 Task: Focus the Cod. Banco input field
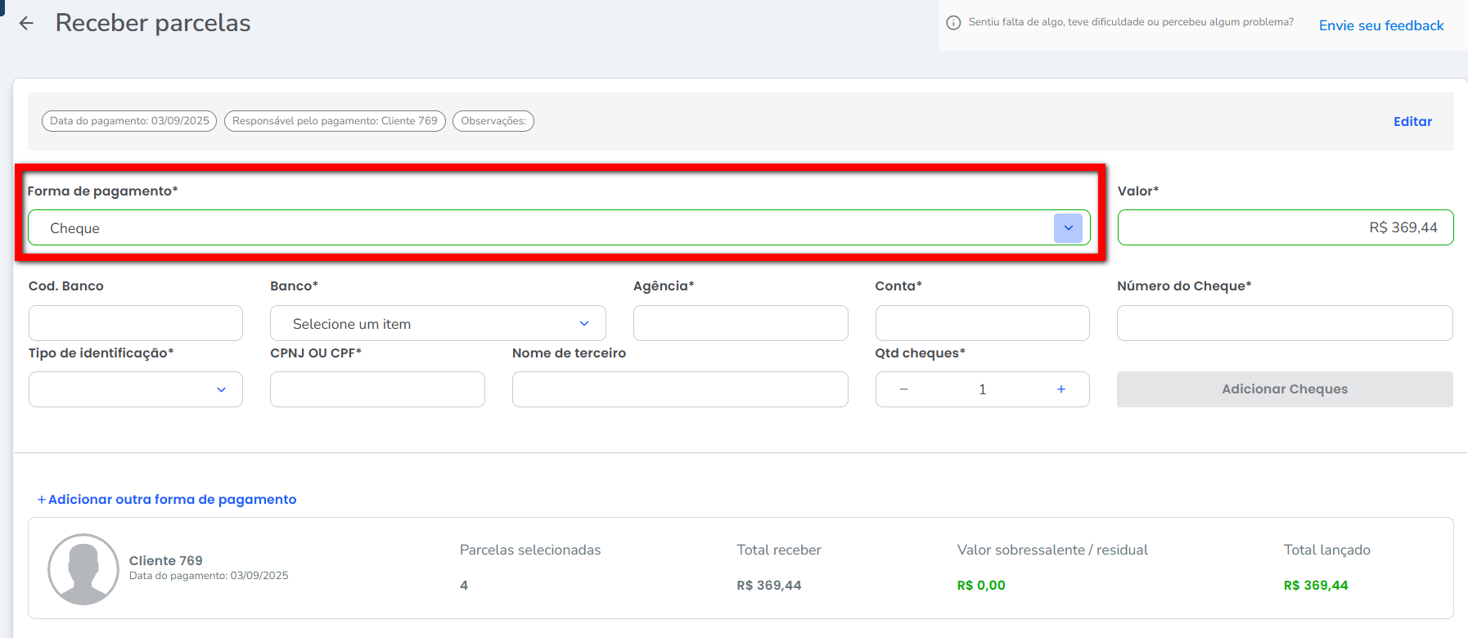tap(136, 324)
